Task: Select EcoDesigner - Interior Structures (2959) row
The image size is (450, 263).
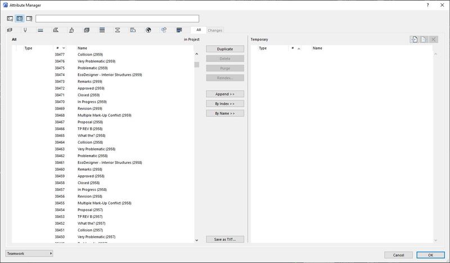Action: (x=103, y=75)
